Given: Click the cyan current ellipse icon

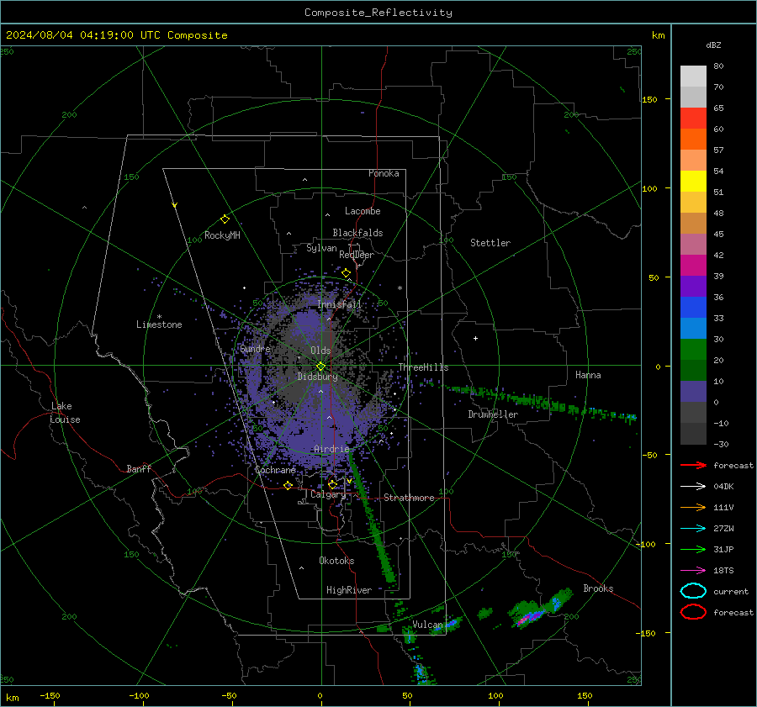Looking at the screenshot, I should [x=693, y=591].
